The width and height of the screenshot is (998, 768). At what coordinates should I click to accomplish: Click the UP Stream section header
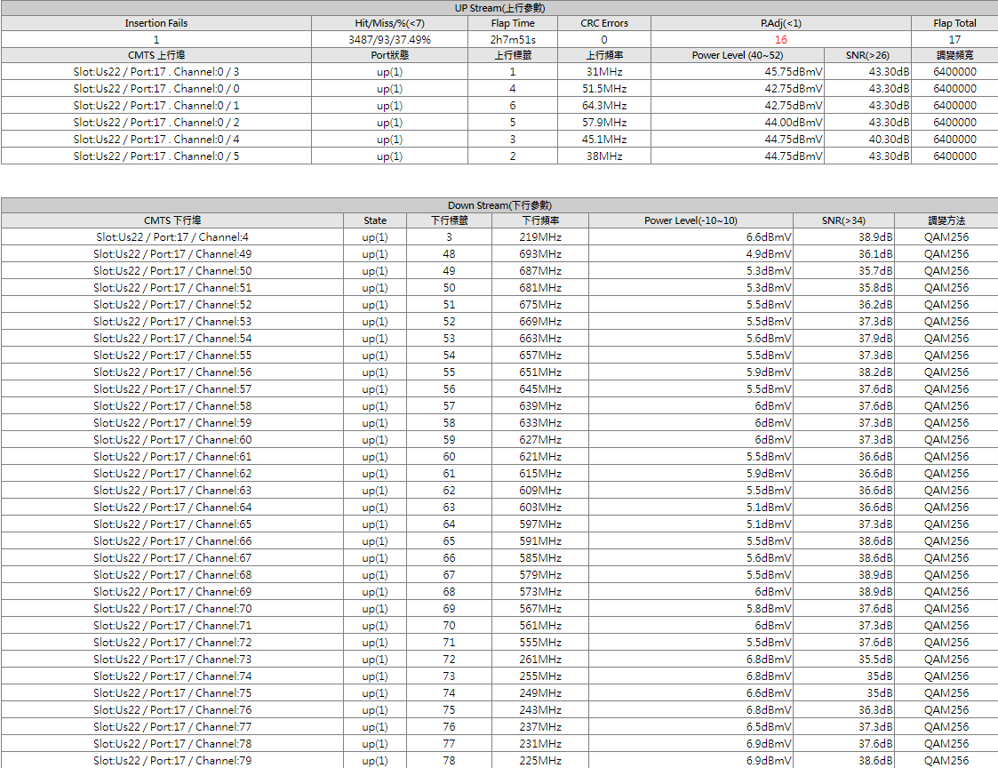pos(499,7)
